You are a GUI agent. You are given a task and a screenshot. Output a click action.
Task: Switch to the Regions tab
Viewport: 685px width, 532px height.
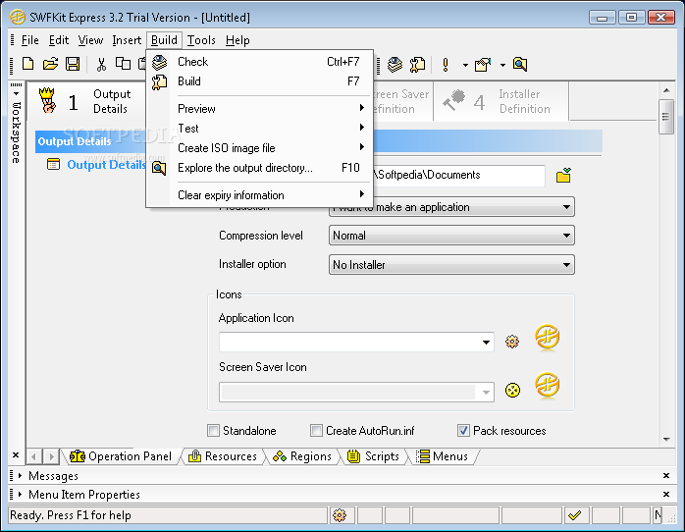coord(302,456)
